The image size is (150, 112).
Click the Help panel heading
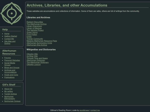click(x=5, y=30)
